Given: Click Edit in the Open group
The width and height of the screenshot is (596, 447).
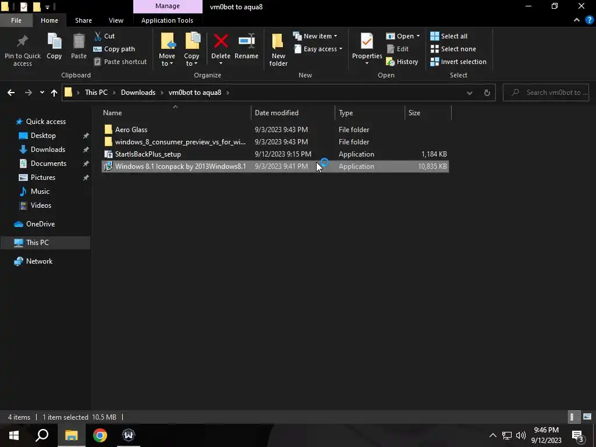Looking at the screenshot, I should tap(398, 49).
